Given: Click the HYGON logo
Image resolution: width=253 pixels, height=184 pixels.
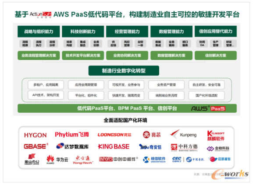Looking at the screenshot, I should click(x=36, y=135).
